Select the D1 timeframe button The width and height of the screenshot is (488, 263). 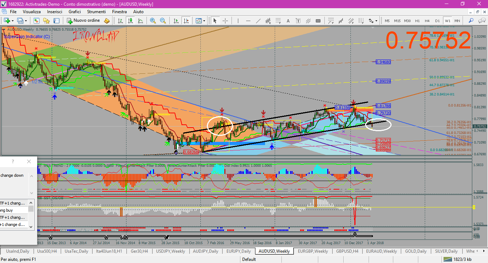437,21
